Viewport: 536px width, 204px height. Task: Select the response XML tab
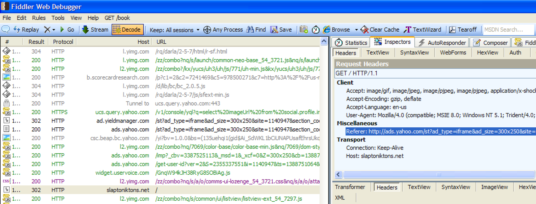click(340, 198)
